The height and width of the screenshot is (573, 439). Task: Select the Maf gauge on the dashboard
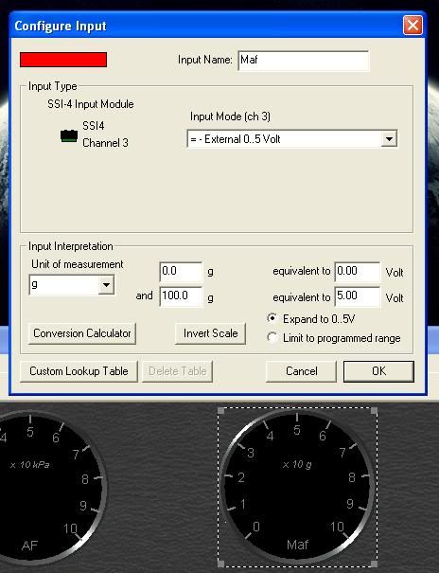297,487
